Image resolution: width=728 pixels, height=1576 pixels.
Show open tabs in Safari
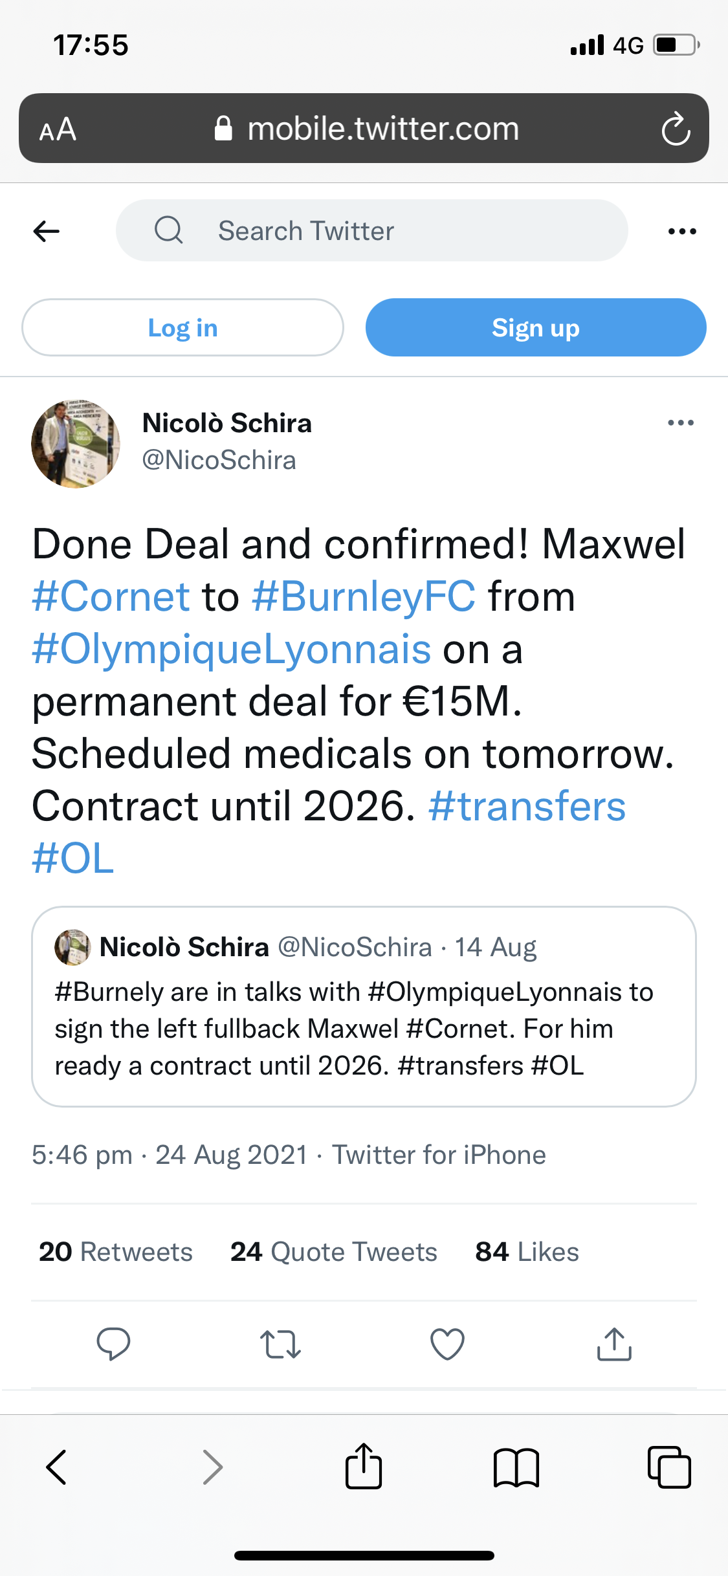(669, 1467)
